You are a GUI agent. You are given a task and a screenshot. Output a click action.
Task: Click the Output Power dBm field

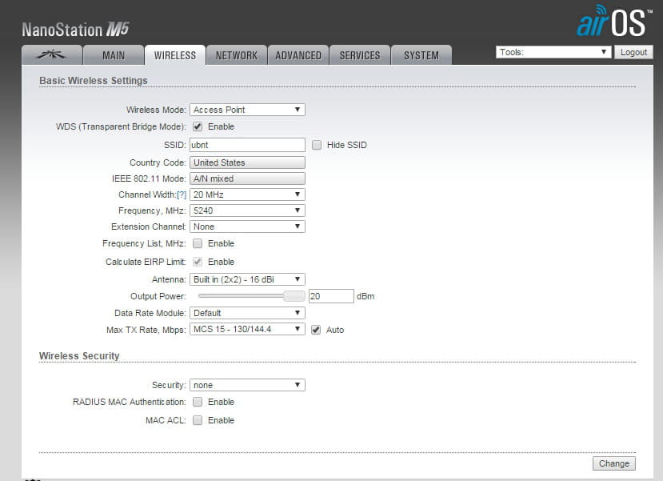(x=331, y=296)
